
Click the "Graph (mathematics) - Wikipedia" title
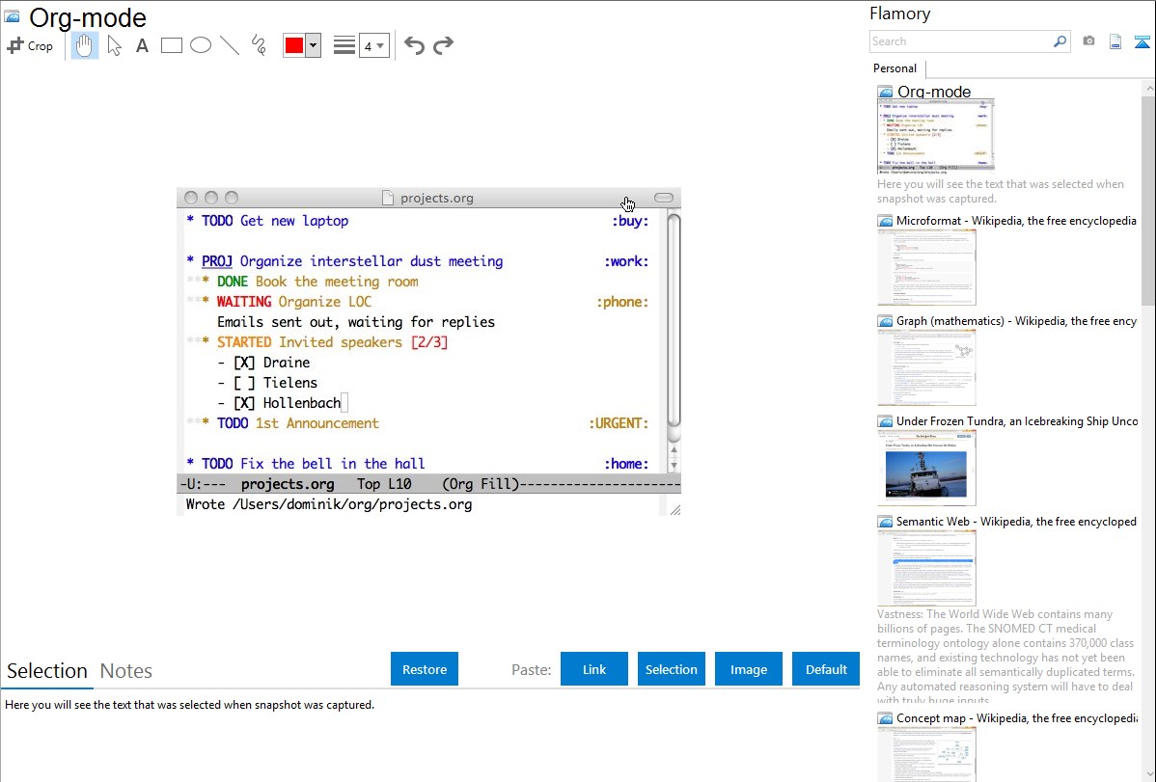[x=1017, y=321]
